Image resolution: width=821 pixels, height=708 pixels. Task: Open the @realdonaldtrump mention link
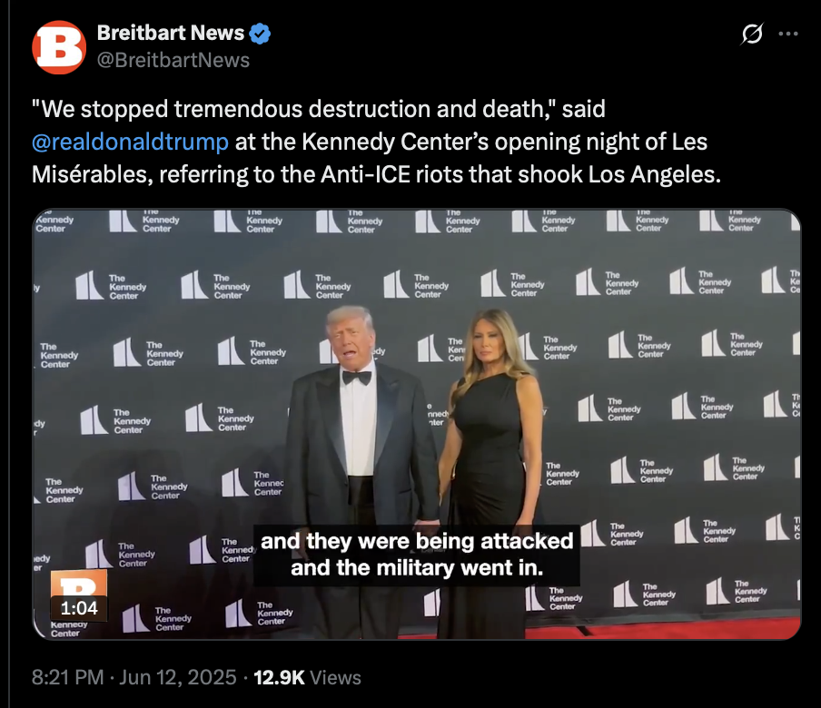click(130, 142)
